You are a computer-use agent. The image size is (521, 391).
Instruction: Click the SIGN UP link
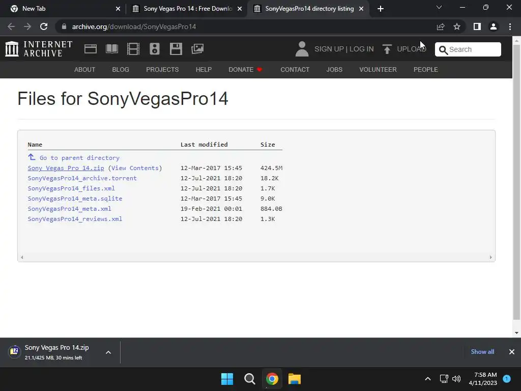329,49
